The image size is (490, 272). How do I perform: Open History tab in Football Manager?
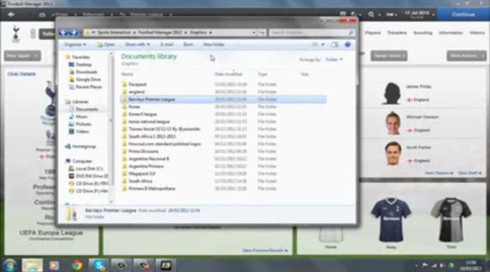pyautogui.click(x=477, y=33)
